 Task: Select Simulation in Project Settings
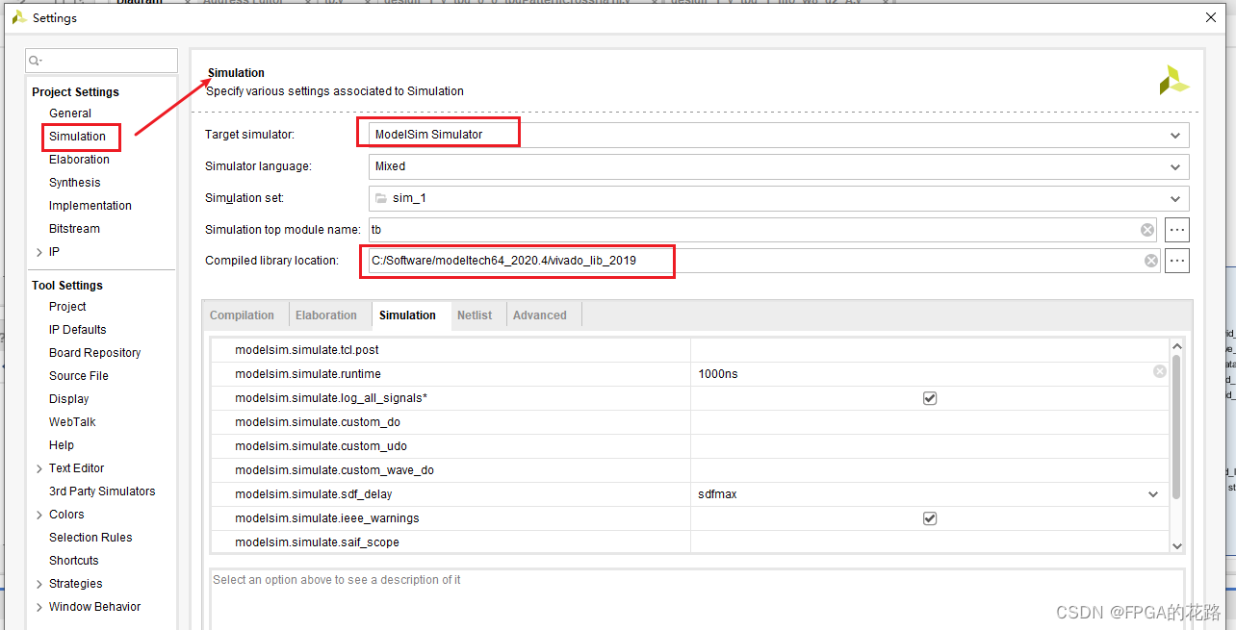[78, 137]
